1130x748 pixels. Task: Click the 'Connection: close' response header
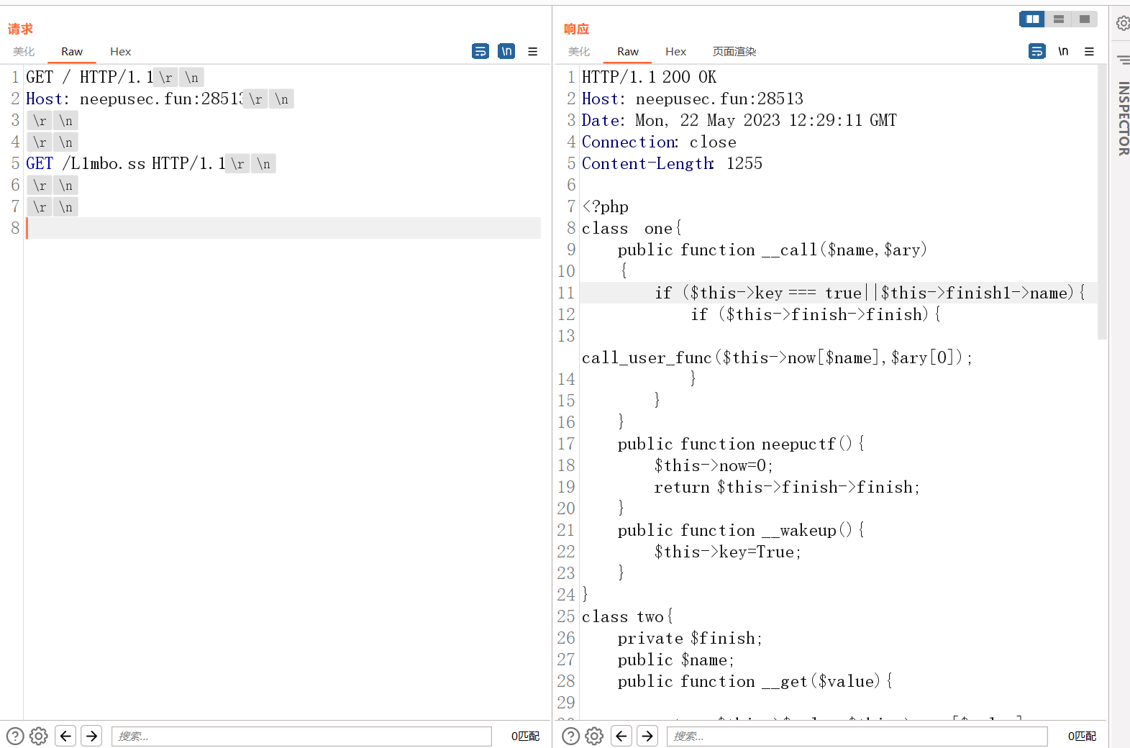659,142
